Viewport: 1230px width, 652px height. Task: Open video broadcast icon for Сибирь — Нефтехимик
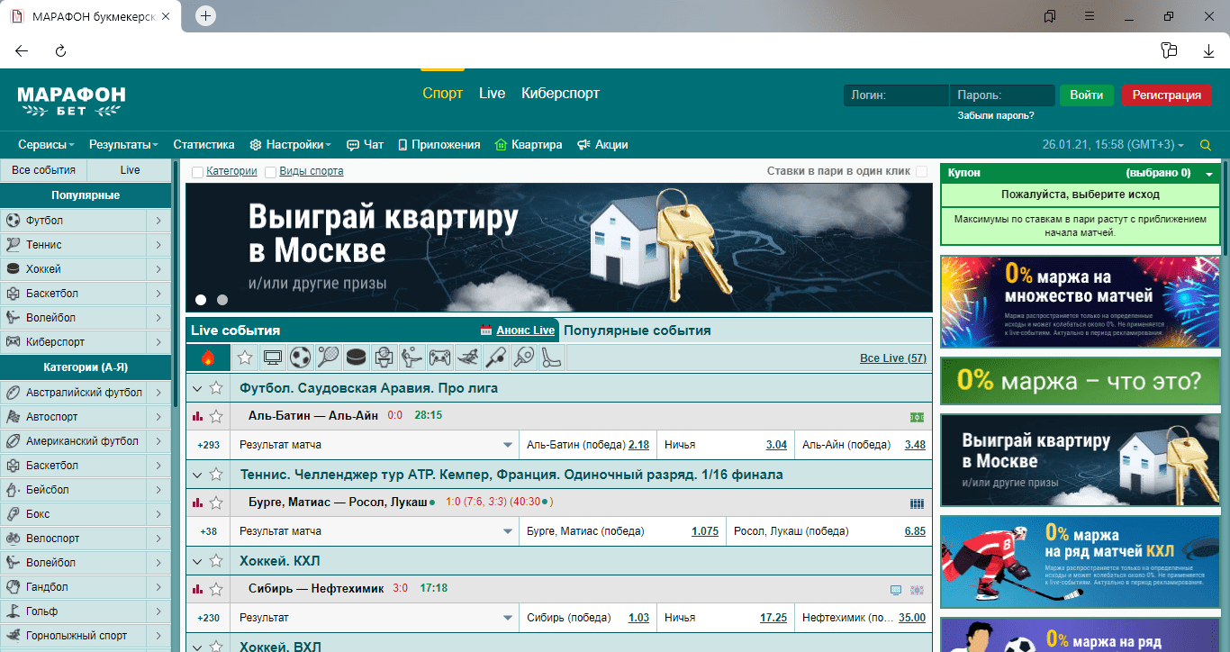(895, 590)
